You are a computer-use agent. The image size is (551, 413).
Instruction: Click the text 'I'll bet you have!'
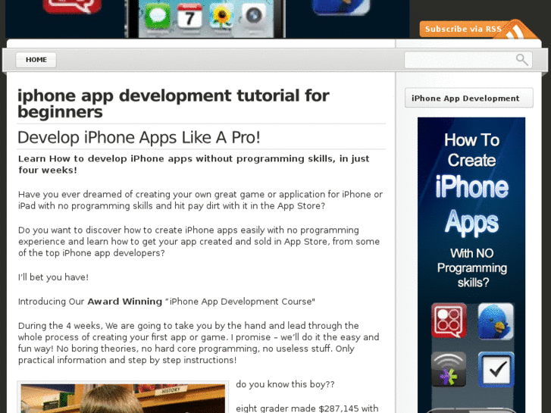click(x=53, y=277)
